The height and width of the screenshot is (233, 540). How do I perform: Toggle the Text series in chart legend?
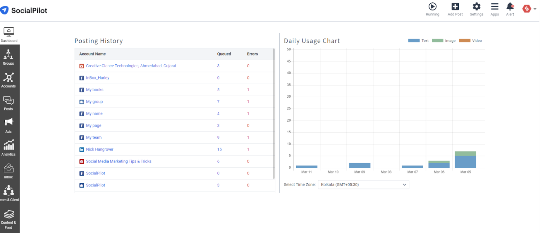[418, 41]
